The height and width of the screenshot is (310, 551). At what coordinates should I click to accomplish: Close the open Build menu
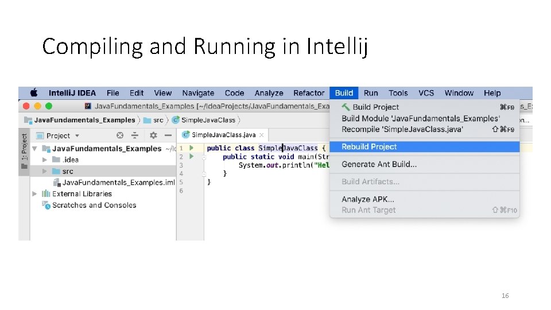pyautogui.click(x=344, y=93)
